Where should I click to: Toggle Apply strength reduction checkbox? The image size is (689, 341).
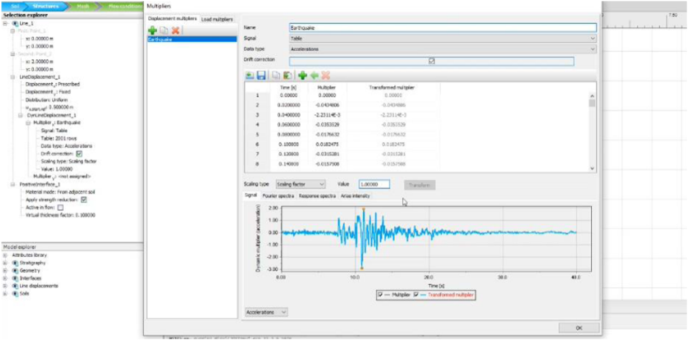(x=84, y=199)
